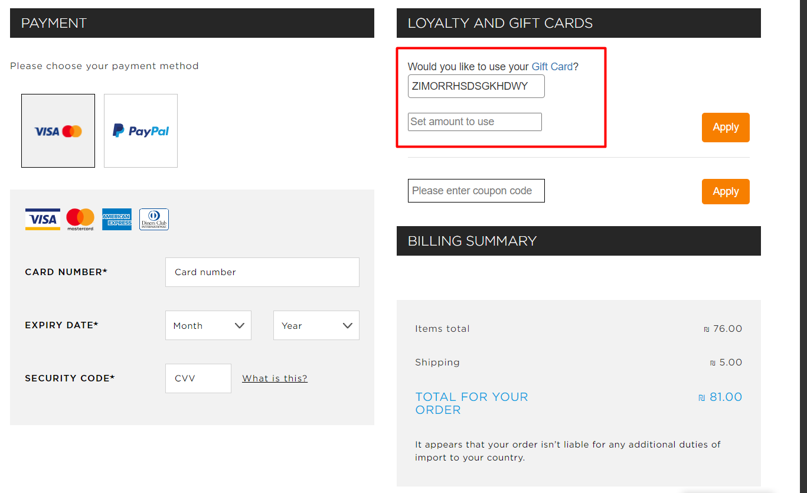Click into the CVV security code field

pyautogui.click(x=198, y=378)
